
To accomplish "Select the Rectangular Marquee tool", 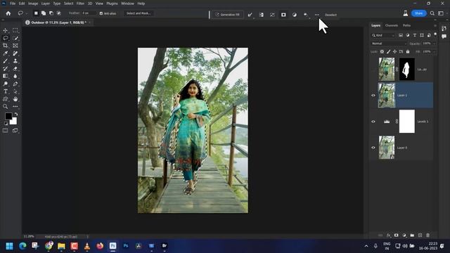I will (15, 30).
